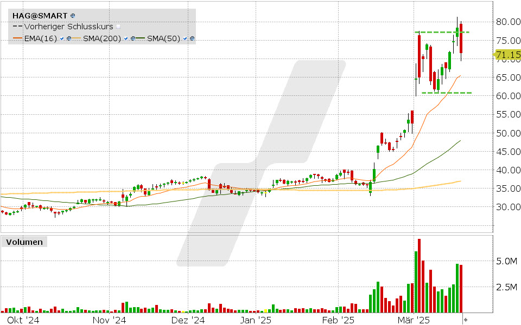Click the Okt '24 axis label
521x325 pixels.
23,320
